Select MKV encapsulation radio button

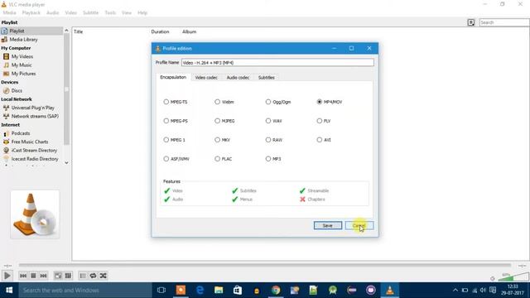pyautogui.click(x=217, y=140)
